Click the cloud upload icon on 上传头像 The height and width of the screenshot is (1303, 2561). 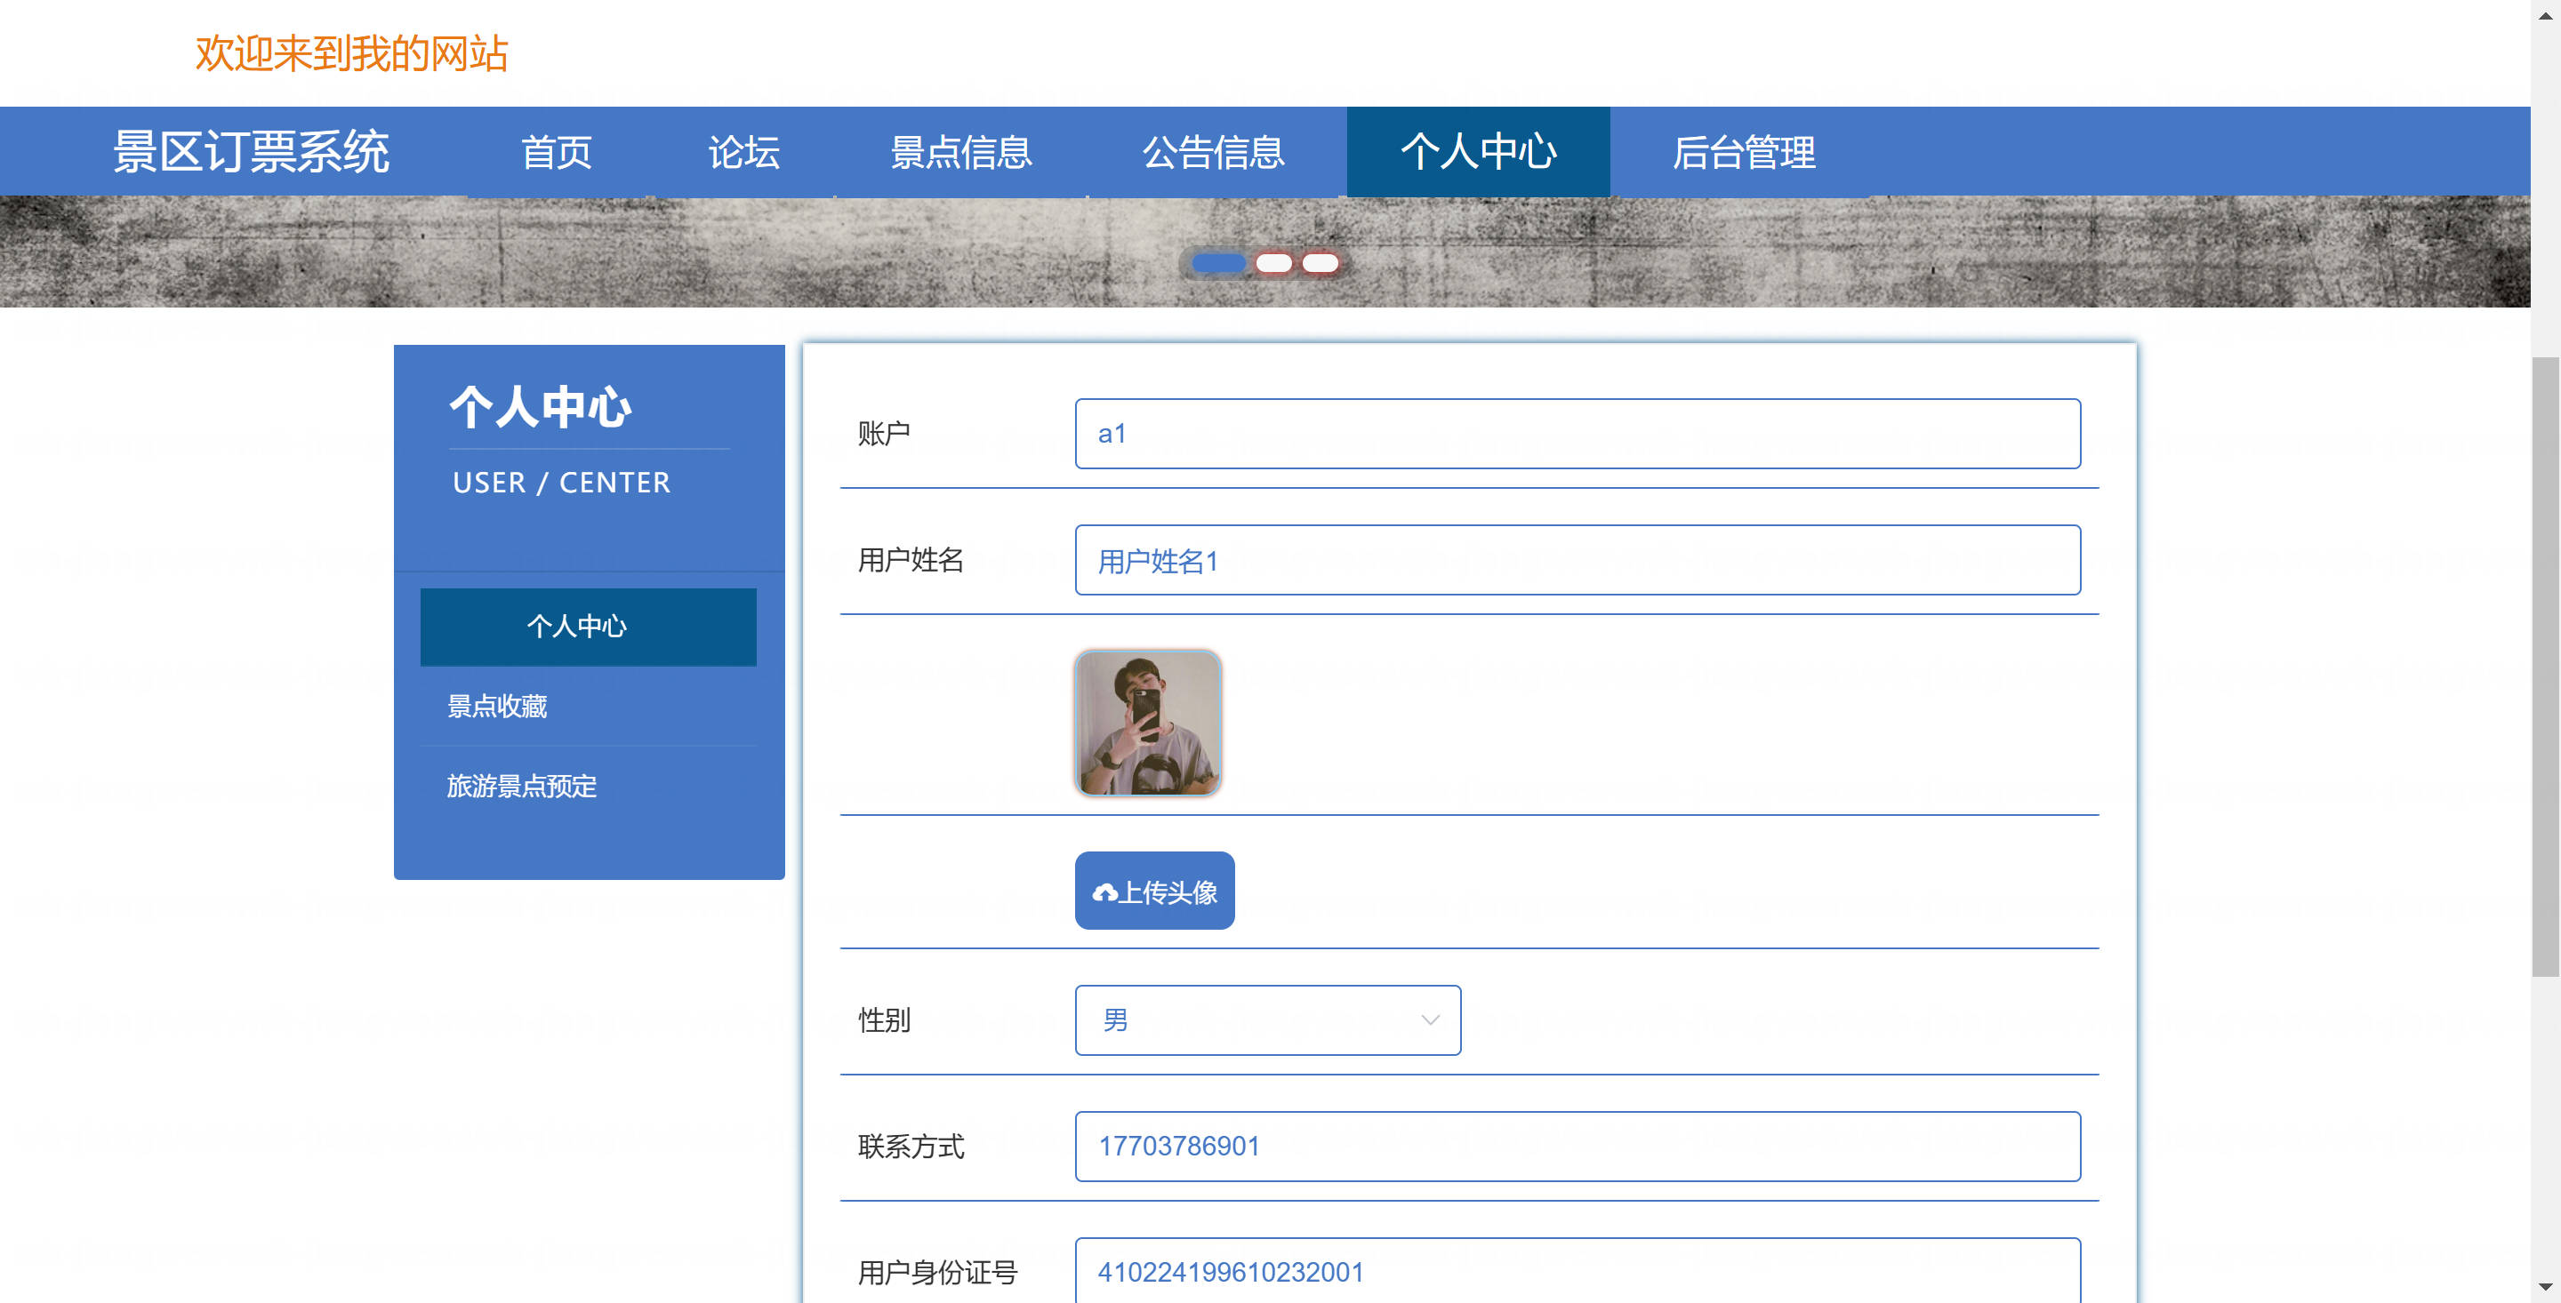pos(1104,893)
